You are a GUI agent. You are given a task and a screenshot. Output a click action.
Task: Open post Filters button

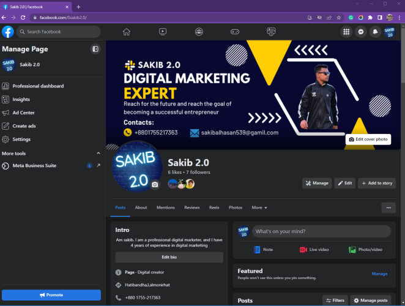coord(335,300)
